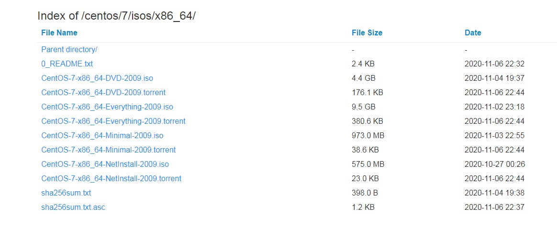Download CentOS-7-x86_64-Everything-2009.iso
The height and width of the screenshot is (250, 557).
(107, 107)
